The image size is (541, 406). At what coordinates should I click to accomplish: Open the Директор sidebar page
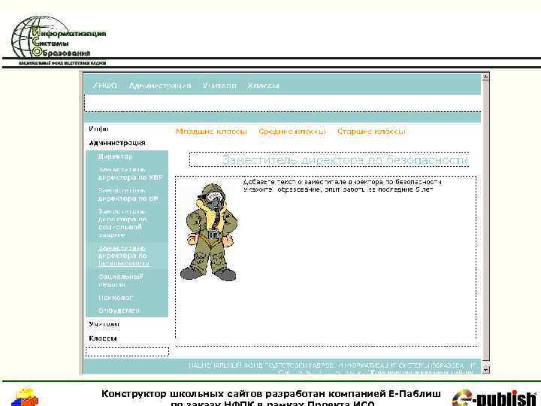point(115,156)
